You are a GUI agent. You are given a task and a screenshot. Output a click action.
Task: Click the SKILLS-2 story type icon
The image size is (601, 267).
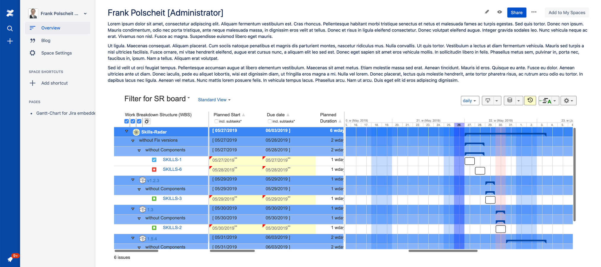[154, 228]
